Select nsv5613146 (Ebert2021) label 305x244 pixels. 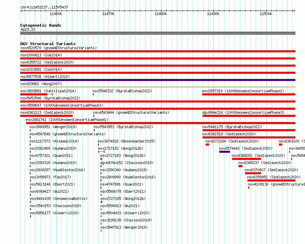(52, 184)
